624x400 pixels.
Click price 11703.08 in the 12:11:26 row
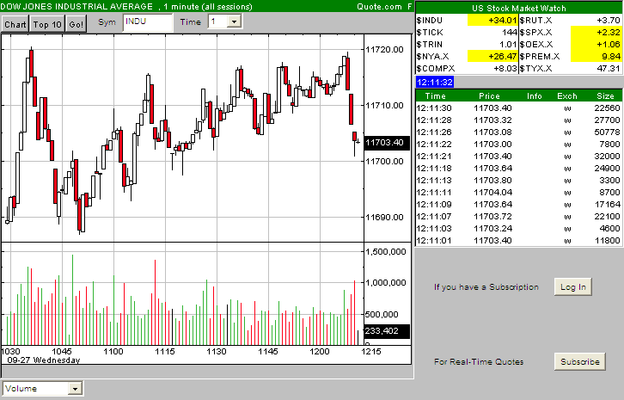[x=492, y=132]
